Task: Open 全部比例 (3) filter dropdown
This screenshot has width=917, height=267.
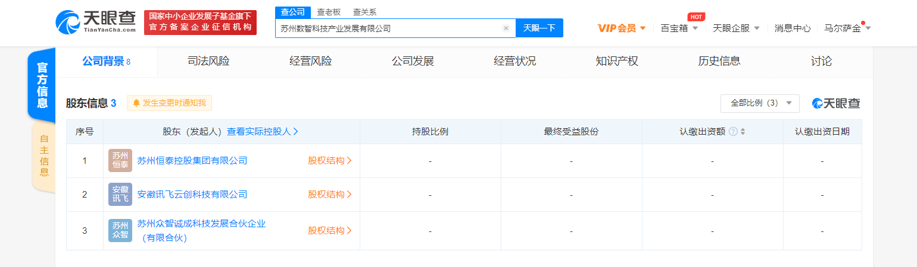Action: (x=760, y=103)
